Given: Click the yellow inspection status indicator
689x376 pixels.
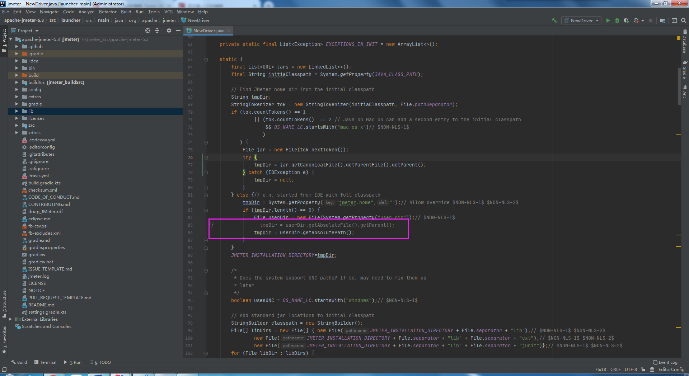Looking at the screenshot, I should click(678, 38).
